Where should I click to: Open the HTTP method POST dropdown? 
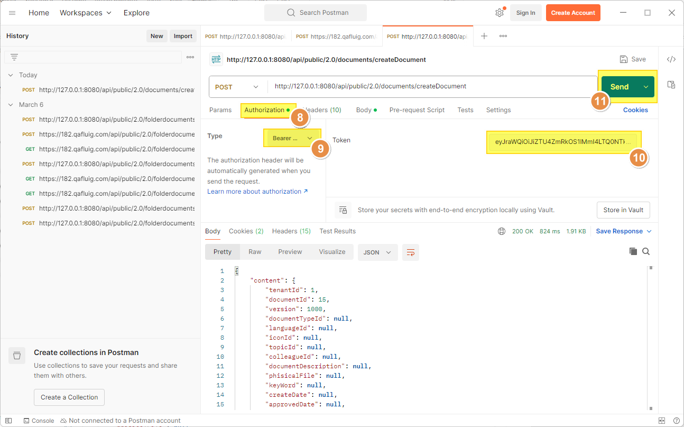pyautogui.click(x=237, y=87)
